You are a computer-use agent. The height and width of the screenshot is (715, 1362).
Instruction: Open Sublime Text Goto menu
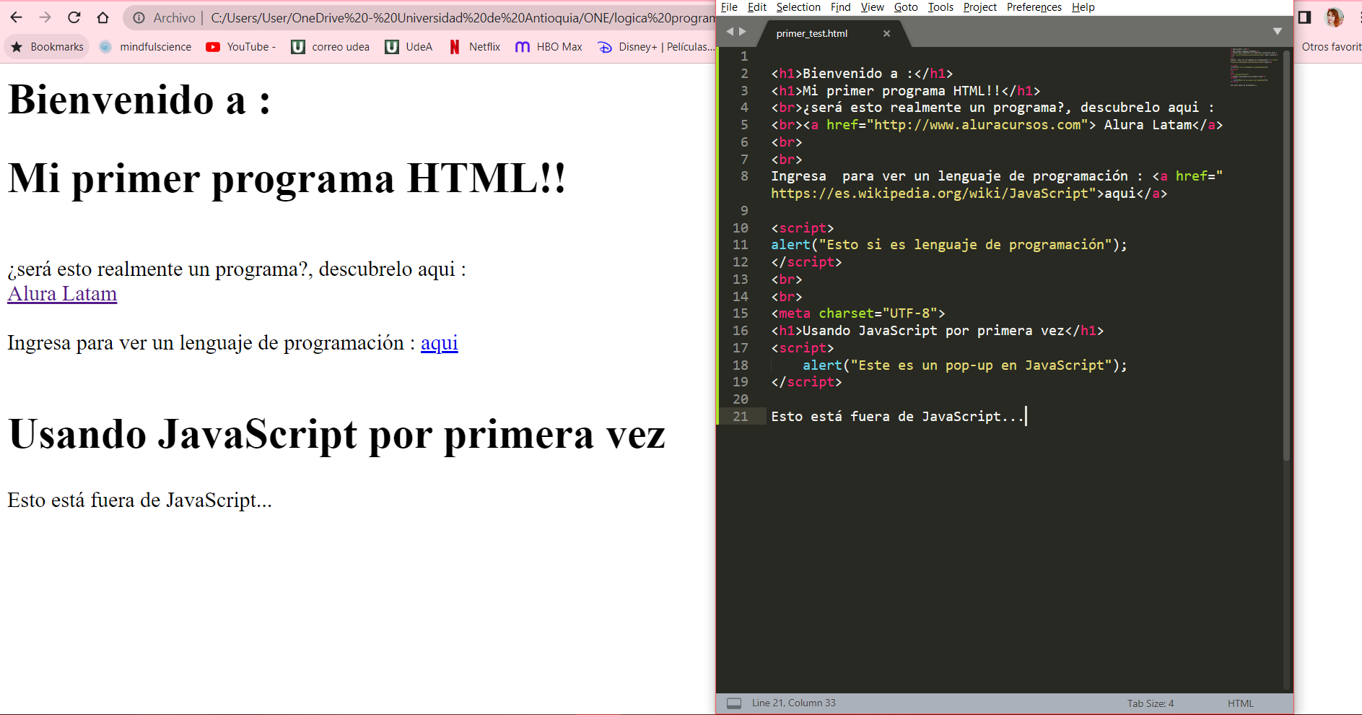(x=906, y=7)
